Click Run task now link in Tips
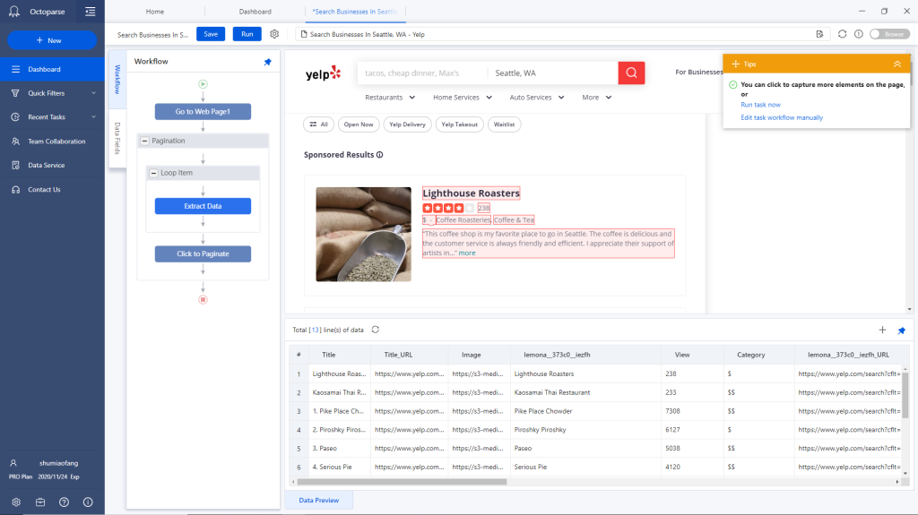Screen dimensions: 918x515 pos(760,105)
